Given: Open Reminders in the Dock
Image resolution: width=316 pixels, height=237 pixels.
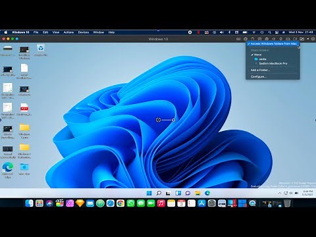Looking at the screenshot, I should click(x=192, y=203).
